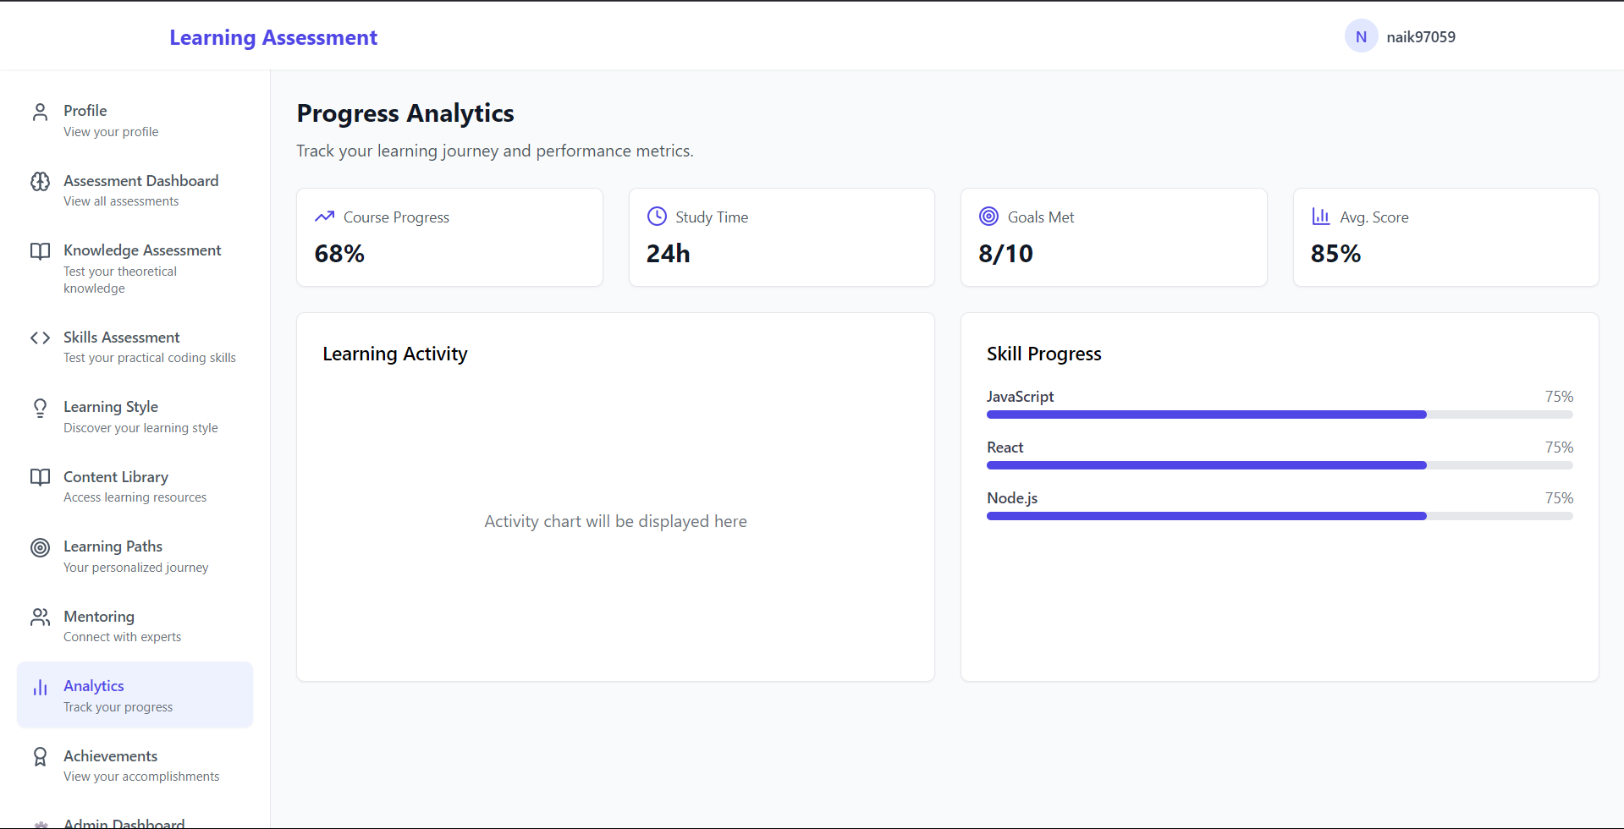This screenshot has width=1624, height=829.
Task: Select the Analytics sidebar item
Action: pyautogui.click(x=135, y=695)
